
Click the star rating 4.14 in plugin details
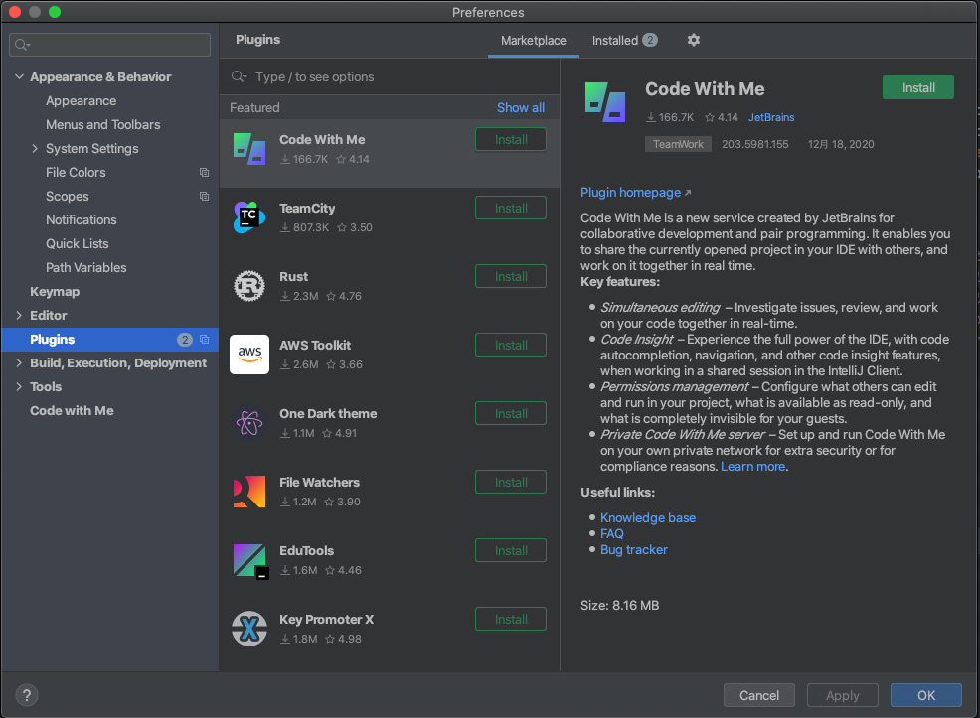point(722,117)
